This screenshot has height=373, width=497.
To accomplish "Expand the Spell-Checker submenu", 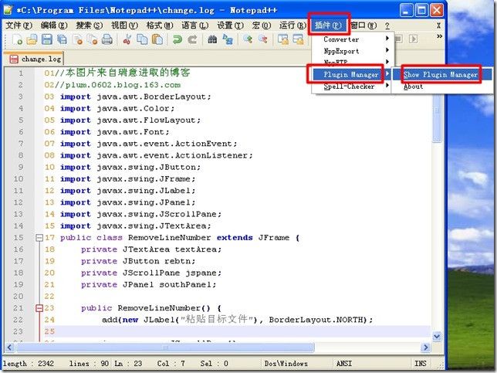I will pyautogui.click(x=352, y=86).
